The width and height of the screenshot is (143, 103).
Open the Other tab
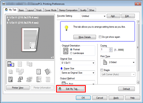click(92, 10)
